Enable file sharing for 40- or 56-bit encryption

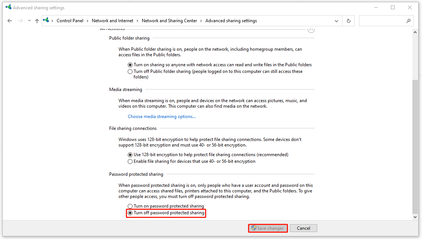130,161
